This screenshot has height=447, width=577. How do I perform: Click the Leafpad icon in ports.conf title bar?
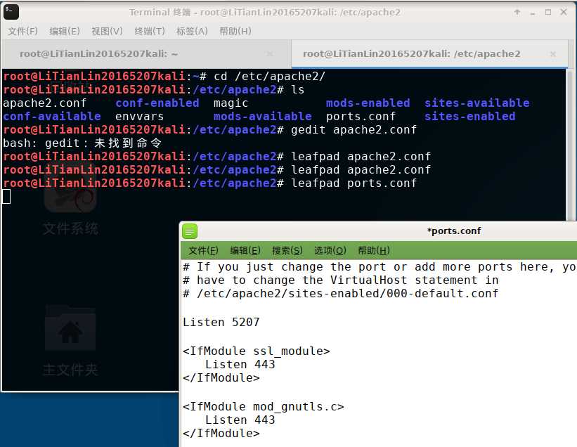pyautogui.click(x=190, y=231)
